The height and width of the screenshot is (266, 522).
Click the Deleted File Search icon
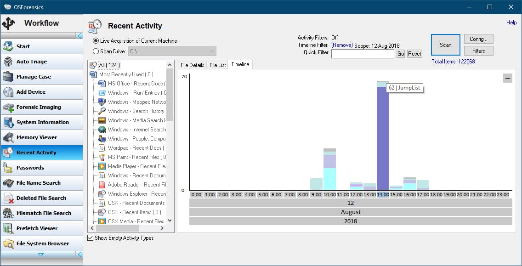pyautogui.click(x=8, y=198)
